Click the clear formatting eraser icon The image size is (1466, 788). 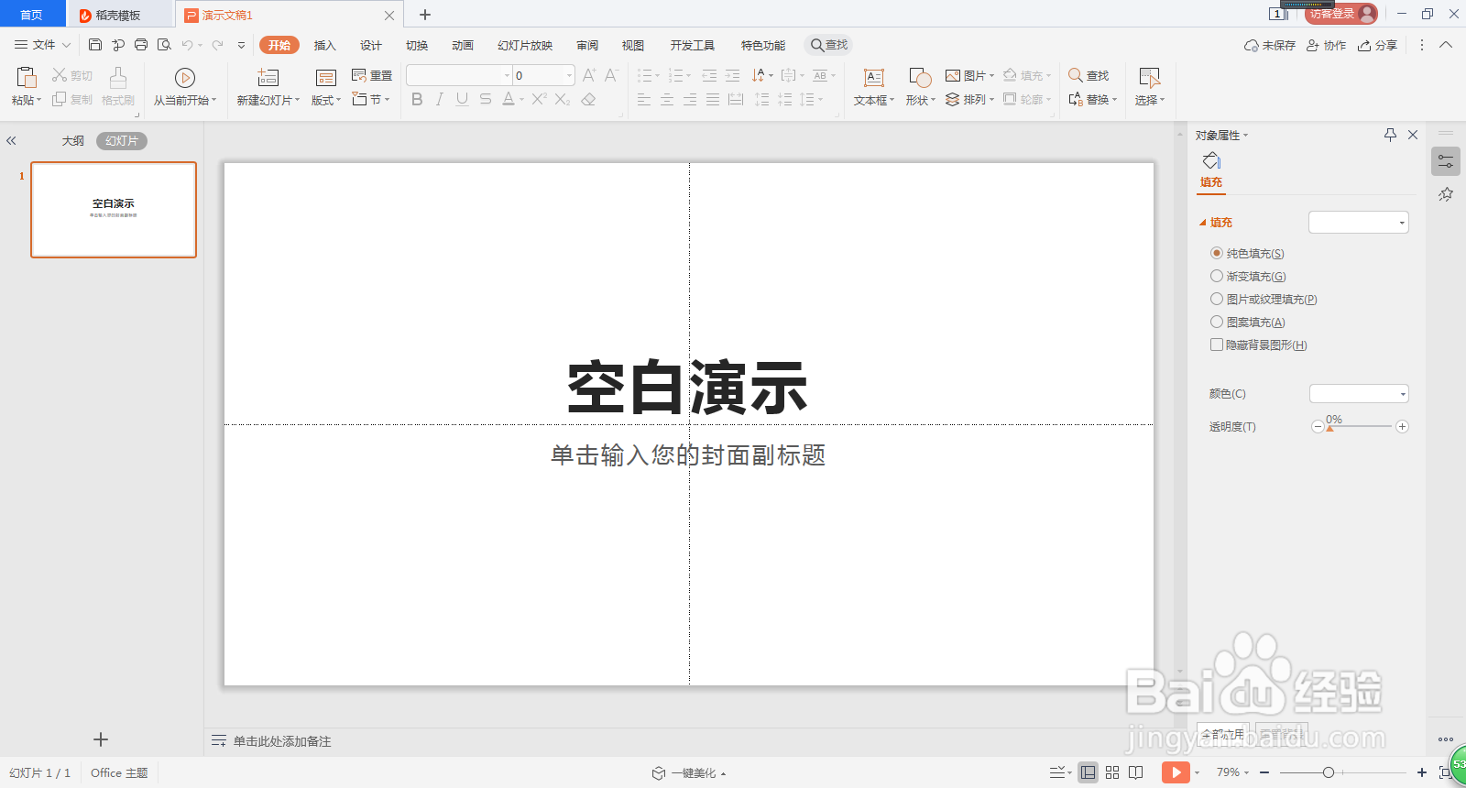[x=588, y=99]
